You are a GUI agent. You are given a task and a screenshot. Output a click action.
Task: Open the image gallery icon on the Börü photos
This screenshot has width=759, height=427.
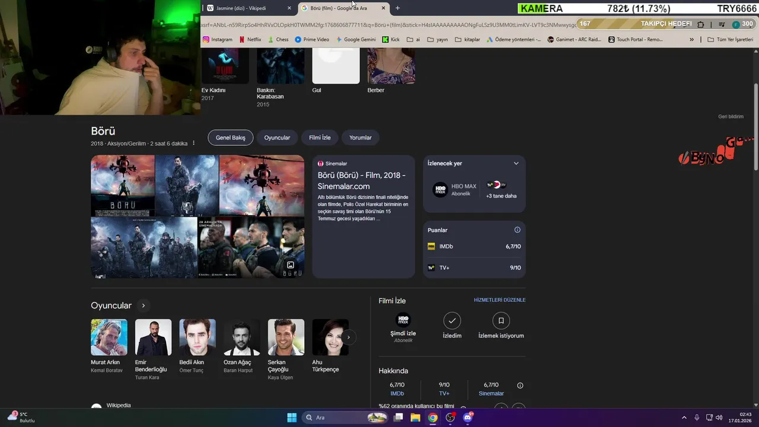coord(291,265)
